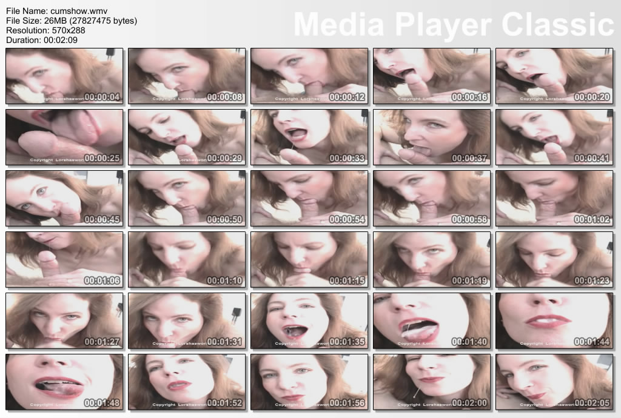The height and width of the screenshot is (418, 621).
Task: Select the thumbnail at 00:00:33
Action: 309,138
